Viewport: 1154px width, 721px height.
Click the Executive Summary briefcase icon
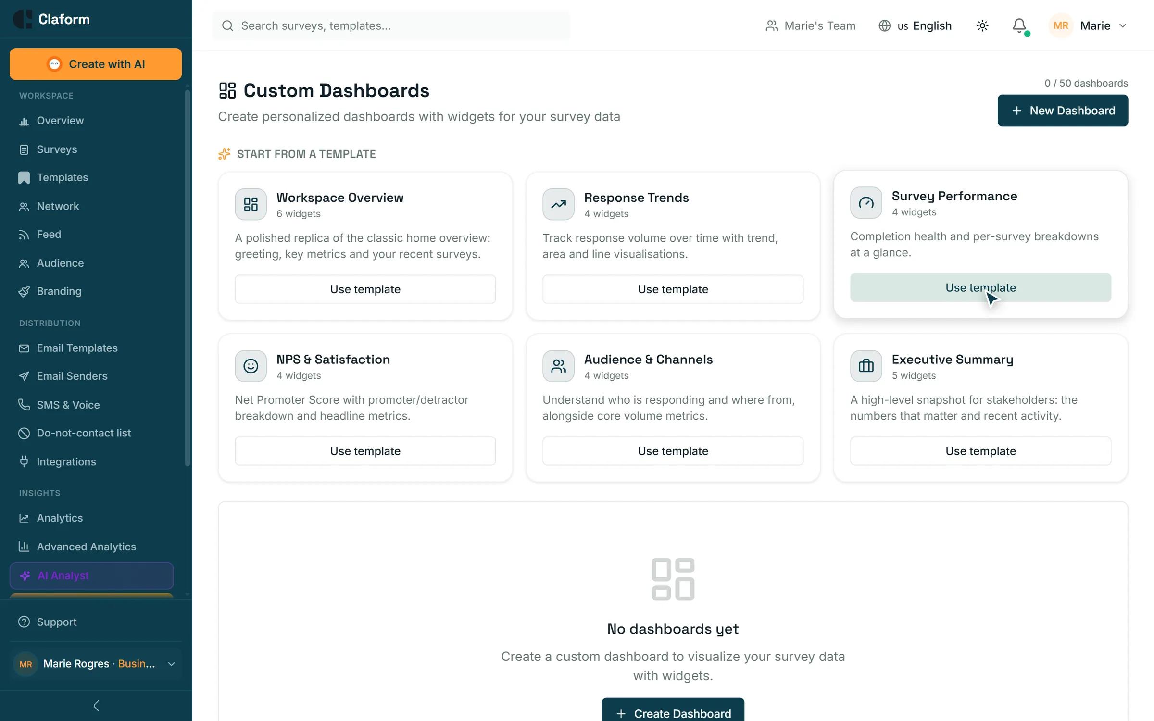(x=866, y=366)
